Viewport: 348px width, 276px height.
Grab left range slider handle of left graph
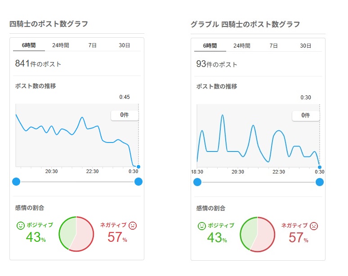(16, 182)
